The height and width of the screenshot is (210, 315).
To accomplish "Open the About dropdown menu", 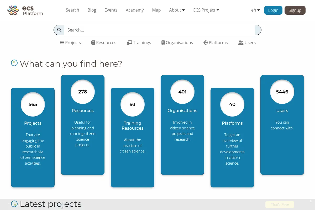I will tap(177, 10).
